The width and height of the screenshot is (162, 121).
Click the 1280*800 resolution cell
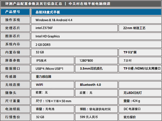tap(96, 61)
